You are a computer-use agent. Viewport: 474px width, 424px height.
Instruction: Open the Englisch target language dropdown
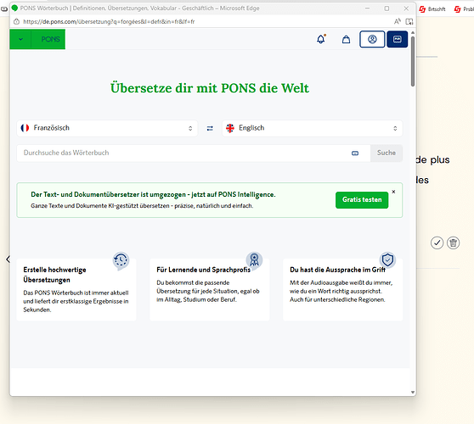(x=313, y=128)
